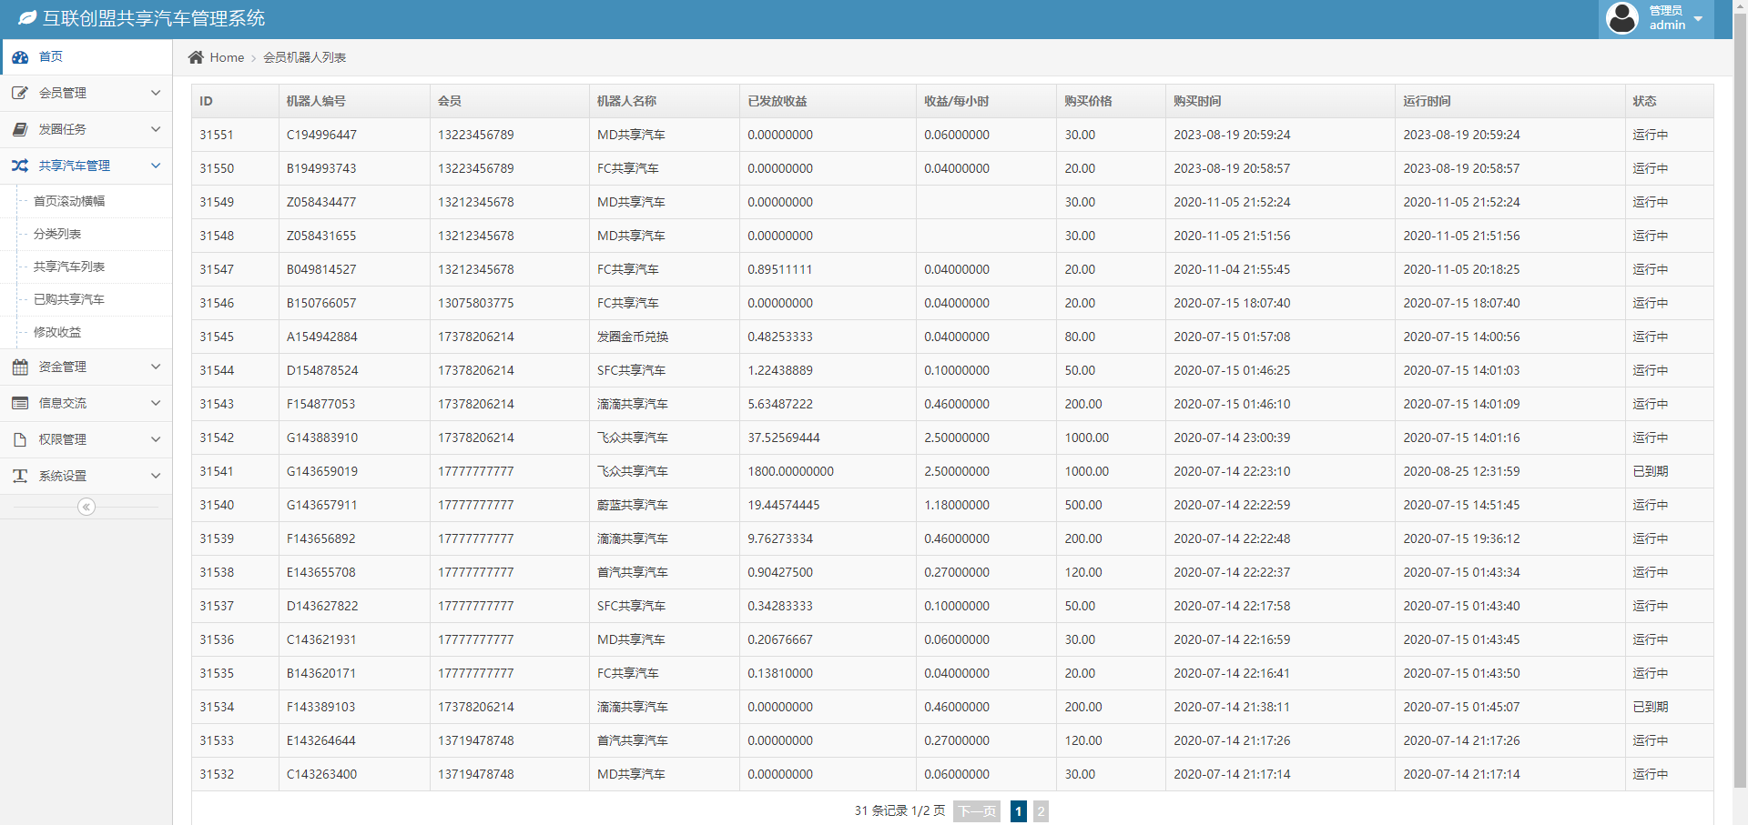Click the book icon beside 发圈任务
This screenshot has height=825, width=1748.
pos(20,129)
